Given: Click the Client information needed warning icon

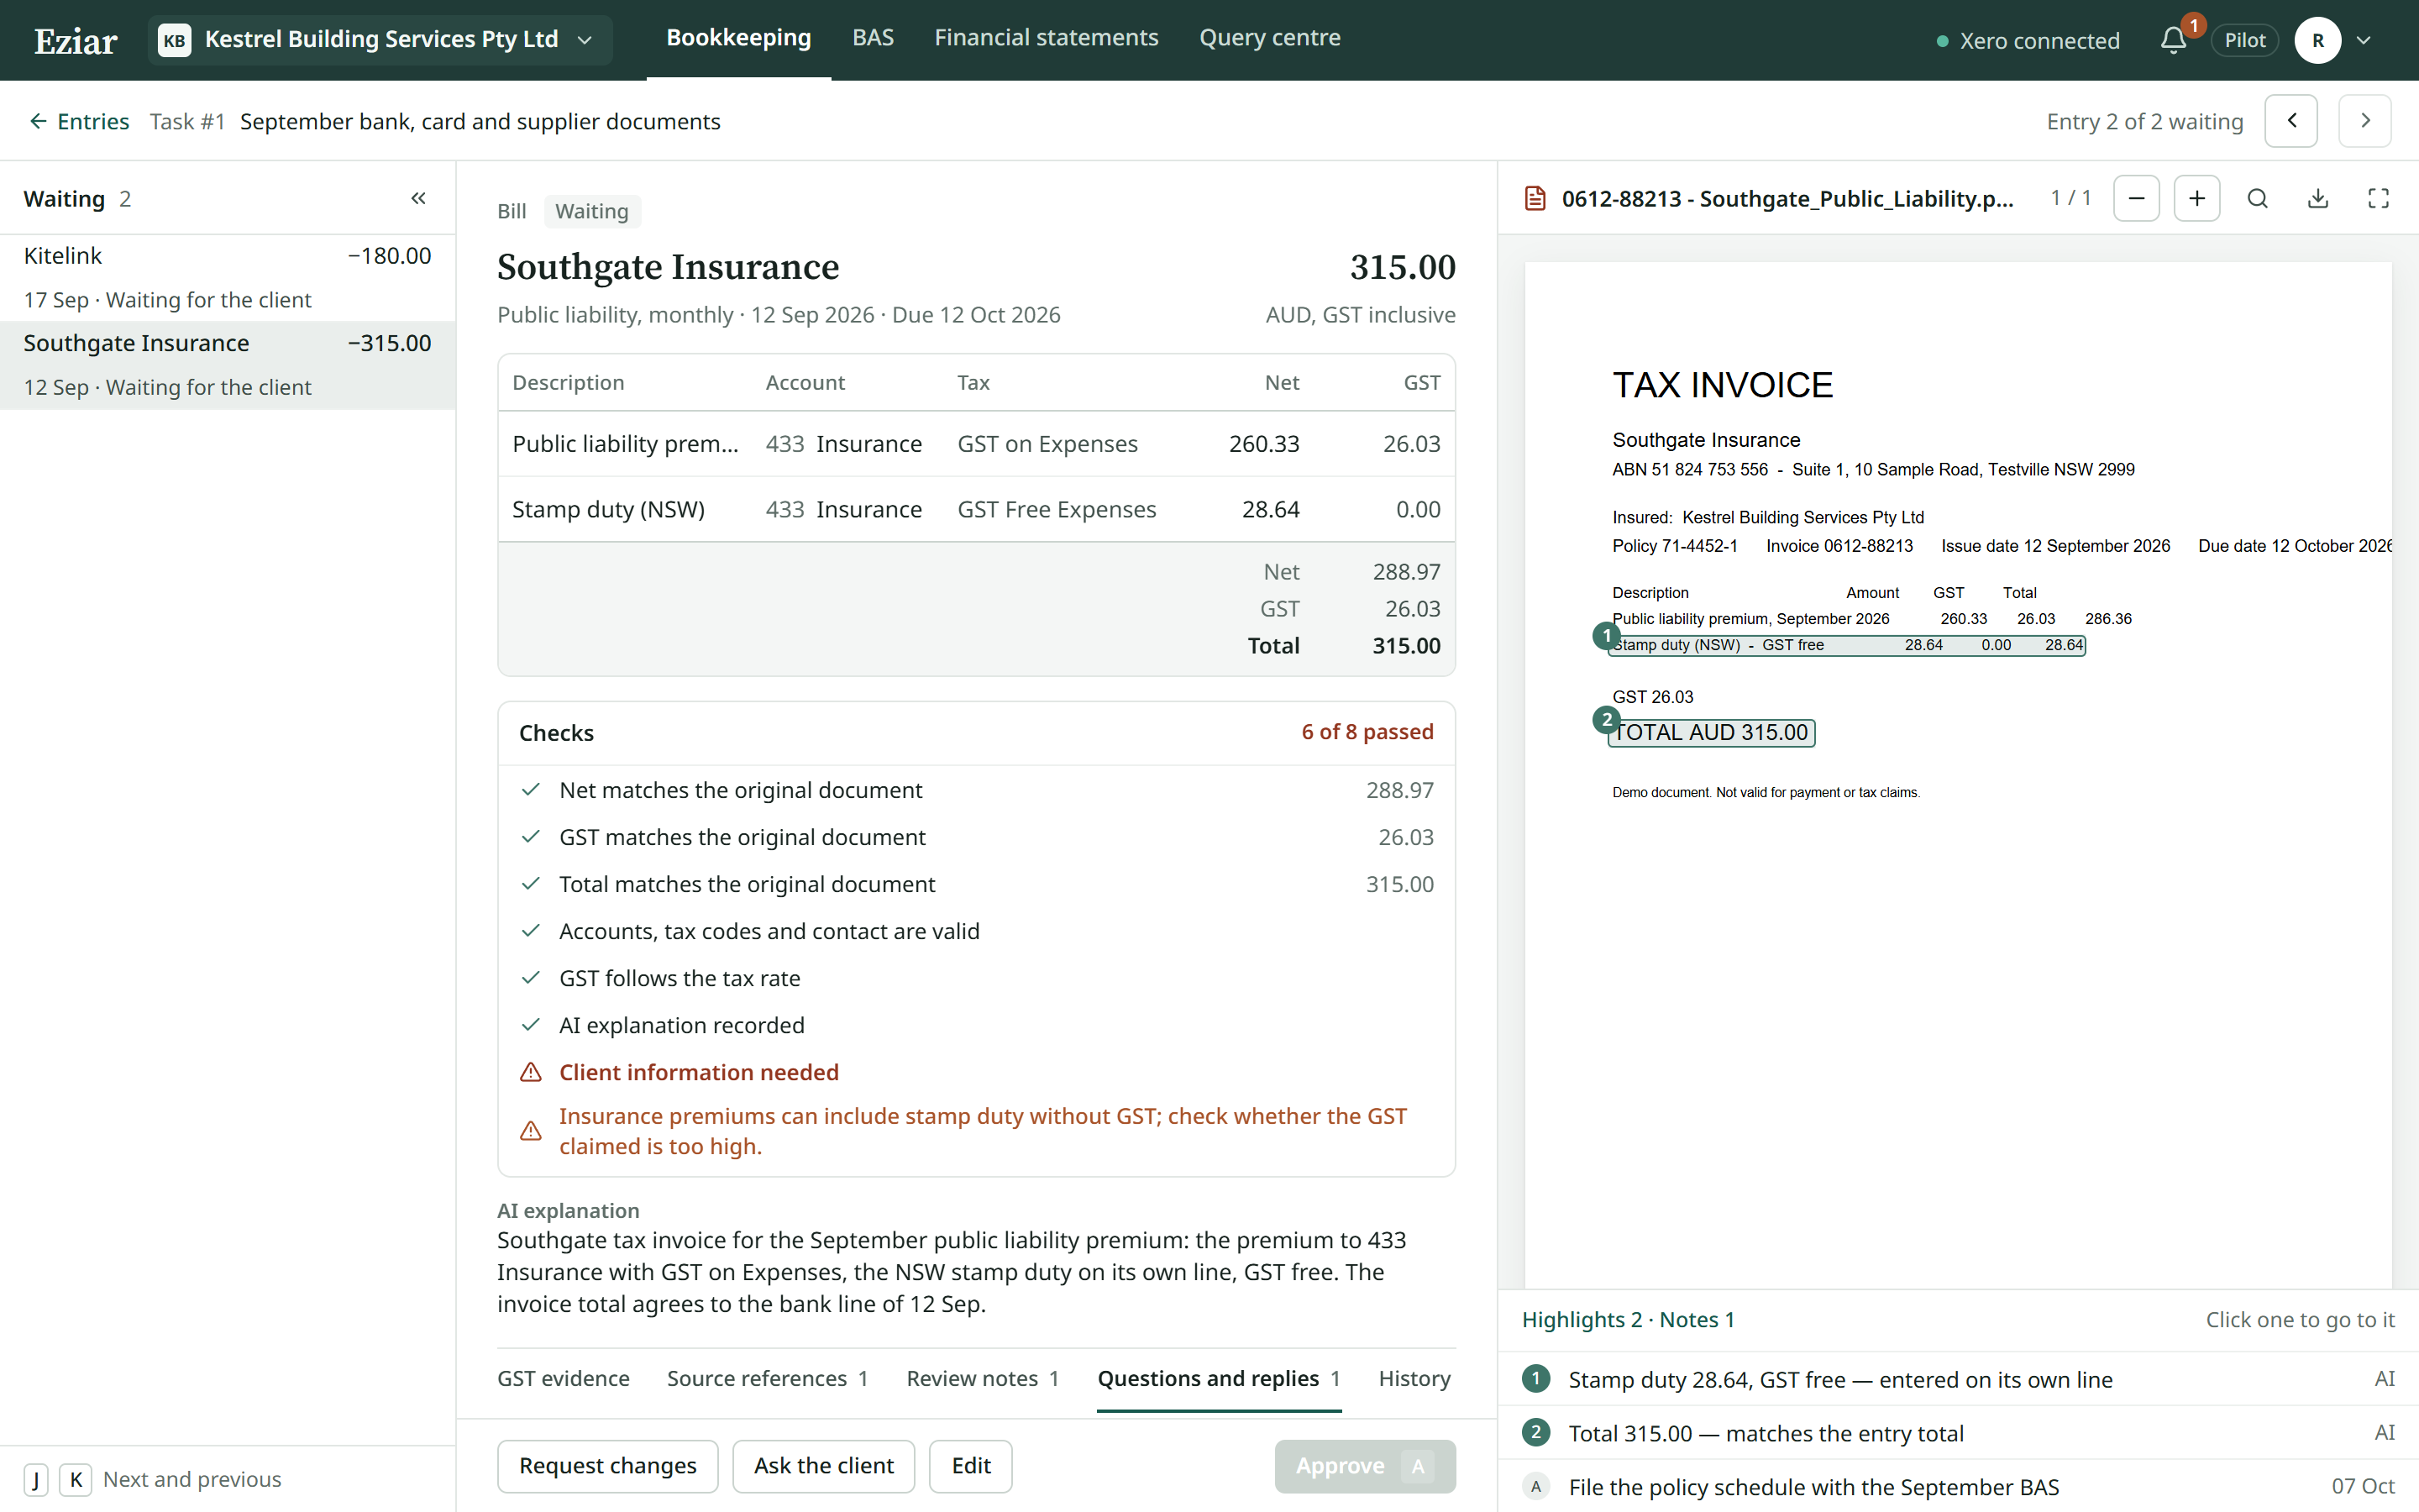Looking at the screenshot, I should [531, 1072].
